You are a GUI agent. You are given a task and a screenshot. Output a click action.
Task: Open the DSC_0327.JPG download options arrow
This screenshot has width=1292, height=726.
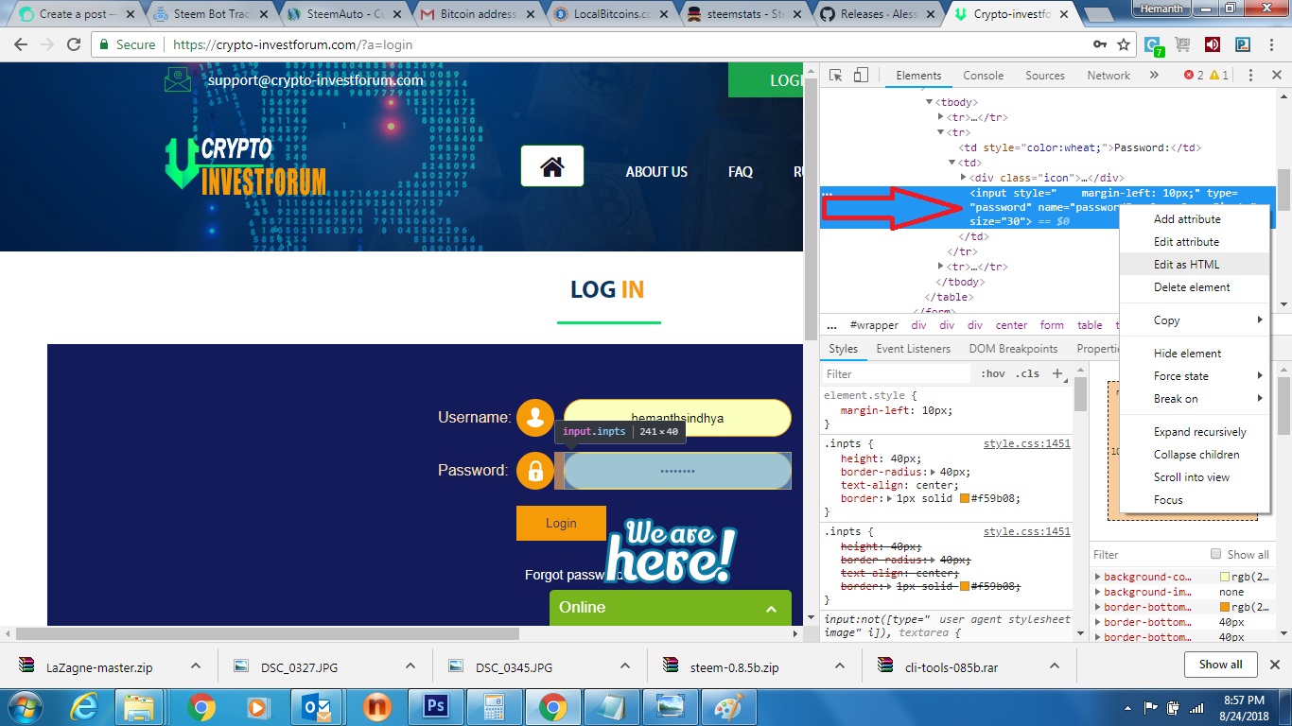[x=410, y=665]
